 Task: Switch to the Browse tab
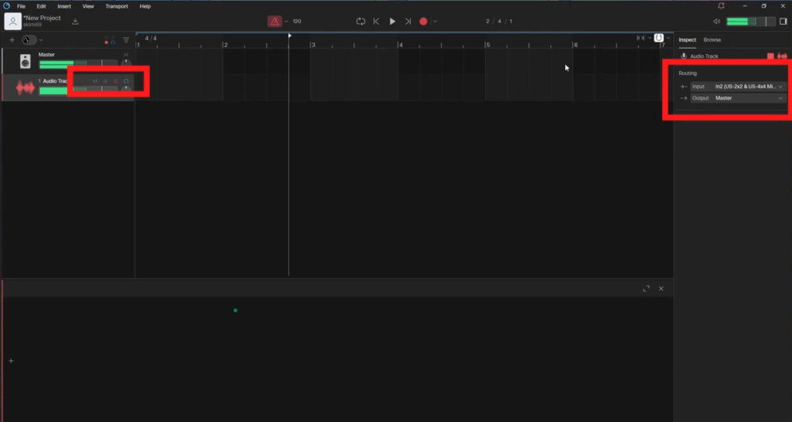coord(712,39)
